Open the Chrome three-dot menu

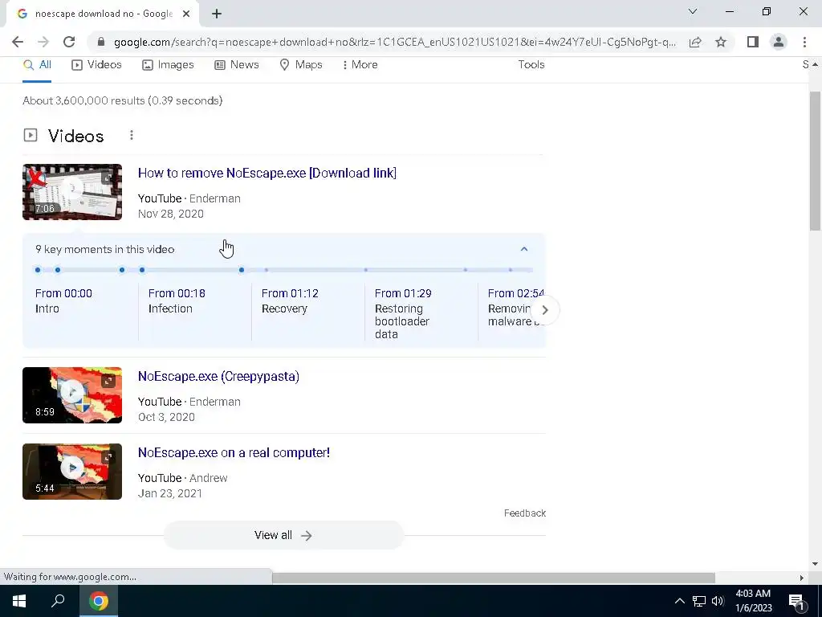(x=804, y=42)
